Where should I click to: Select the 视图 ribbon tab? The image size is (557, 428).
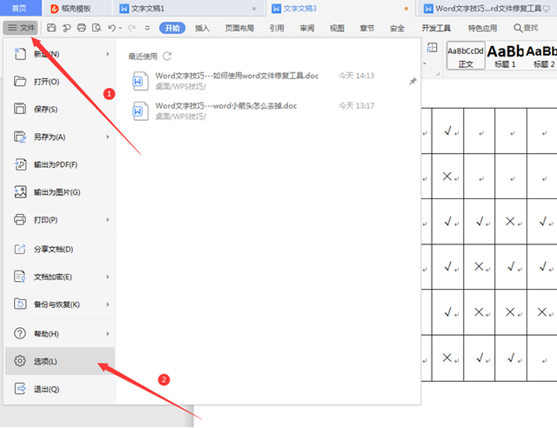tap(337, 28)
